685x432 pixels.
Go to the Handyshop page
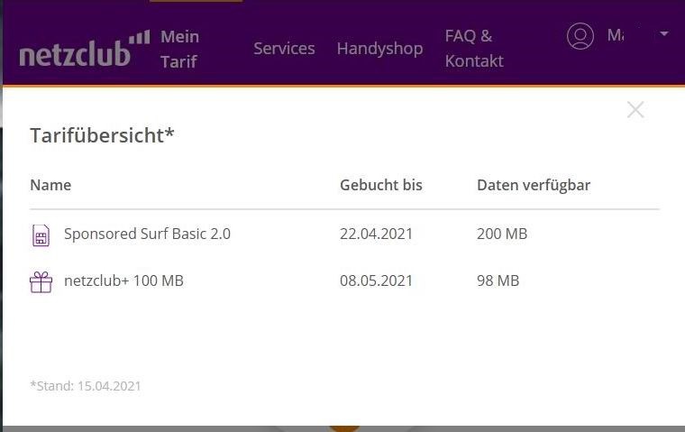pyautogui.click(x=379, y=49)
